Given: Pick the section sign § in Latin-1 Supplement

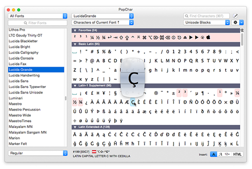Looking at the screenshot, I should (115, 93).
